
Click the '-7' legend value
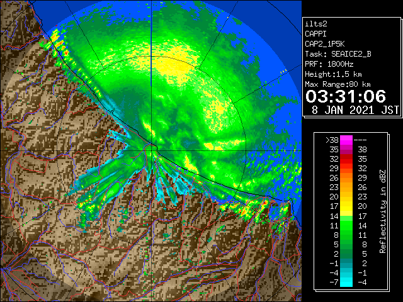(x=334, y=282)
